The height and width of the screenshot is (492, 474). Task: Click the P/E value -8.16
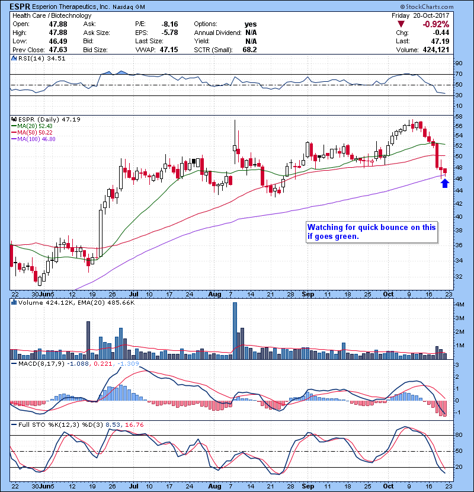(x=169, y=24)
